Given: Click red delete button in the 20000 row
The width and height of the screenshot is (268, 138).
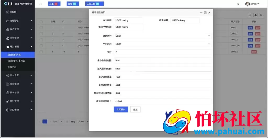Looking at the screenshot, I should pyautogui.click(x=258, y=34).
